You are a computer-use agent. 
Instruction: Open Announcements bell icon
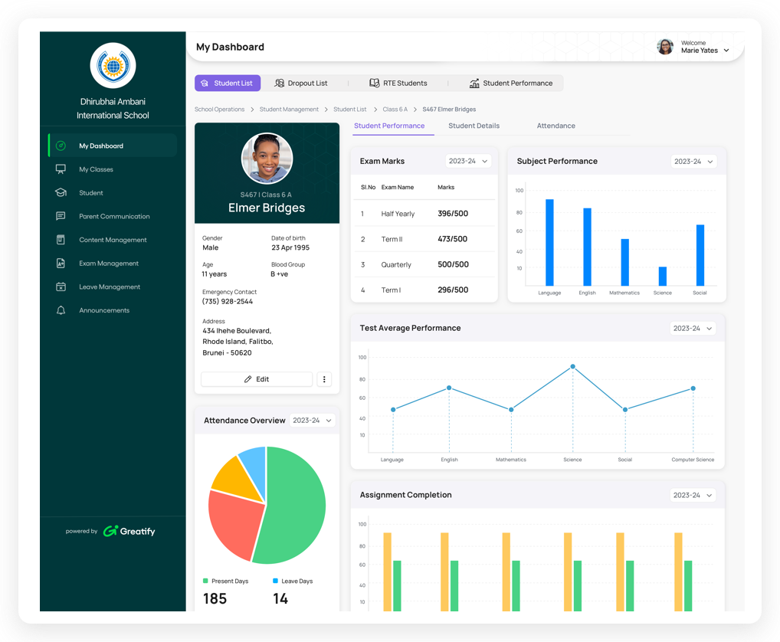[x=61, y=310]
